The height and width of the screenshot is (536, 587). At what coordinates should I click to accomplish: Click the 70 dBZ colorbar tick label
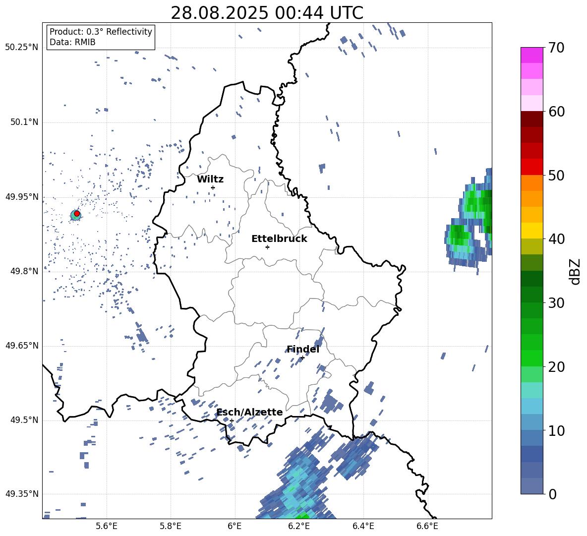coord(556,48)
